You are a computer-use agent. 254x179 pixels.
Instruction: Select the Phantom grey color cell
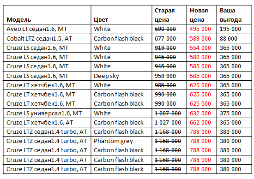113,141
